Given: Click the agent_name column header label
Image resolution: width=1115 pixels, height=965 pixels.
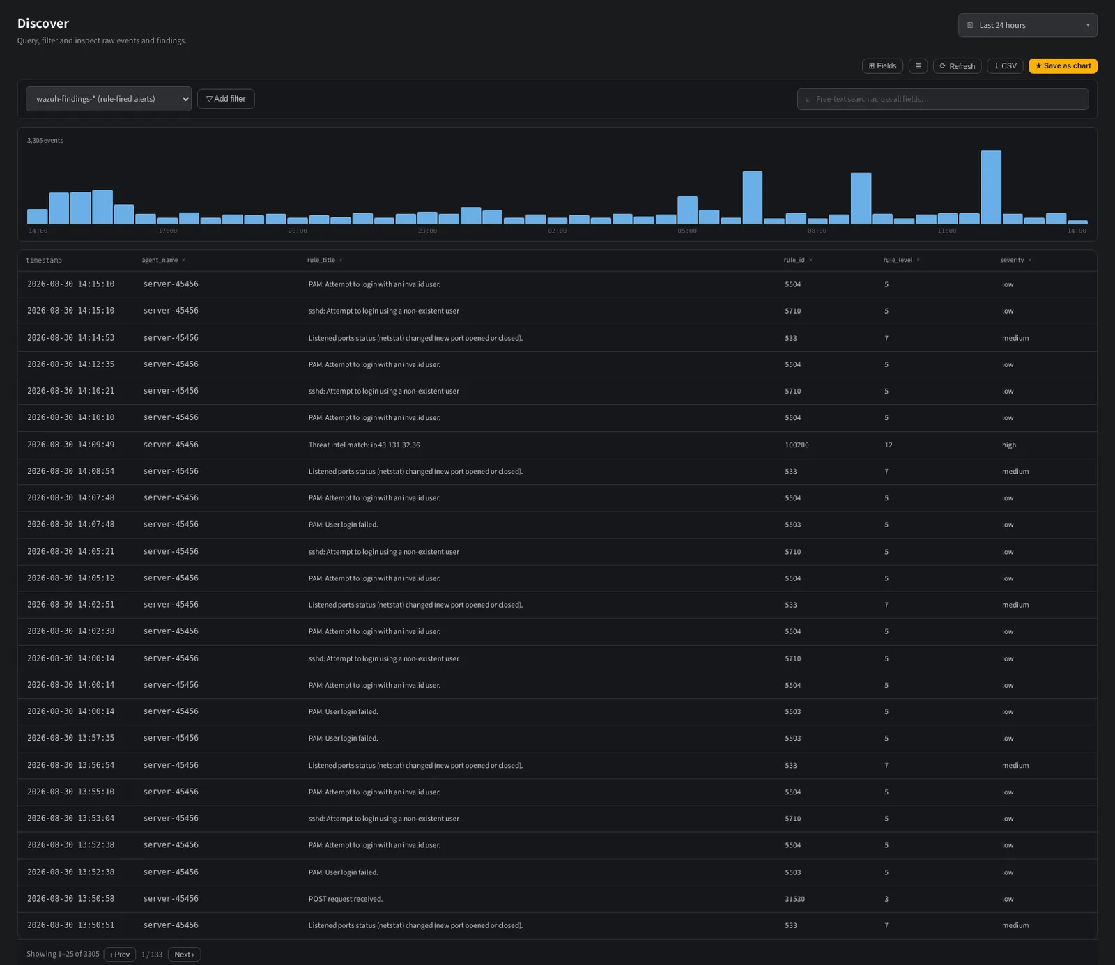Looking at the screenshot, I should pyautogui.click(x=160, y=261).
